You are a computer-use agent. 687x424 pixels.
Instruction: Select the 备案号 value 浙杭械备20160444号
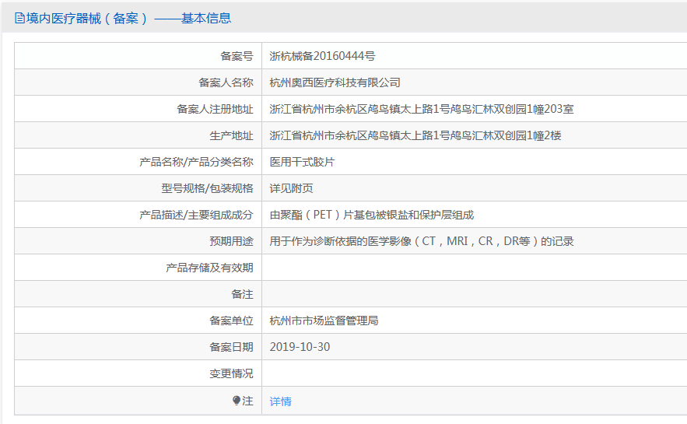point(322,56)
